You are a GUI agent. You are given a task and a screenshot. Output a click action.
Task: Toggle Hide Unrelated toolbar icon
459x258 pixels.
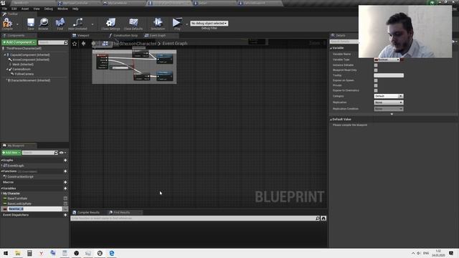tap(77, 24)
